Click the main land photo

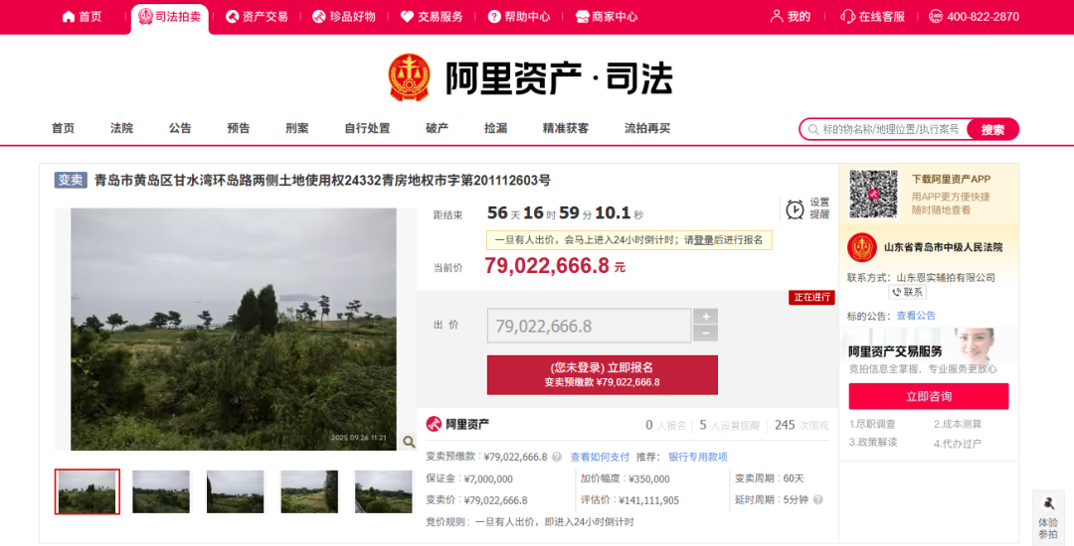(x=234, y=330)
